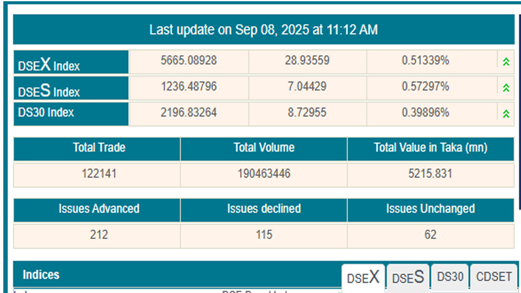Switch to the DSEX indices tab

pyautogui.click(x=363, y=278)
